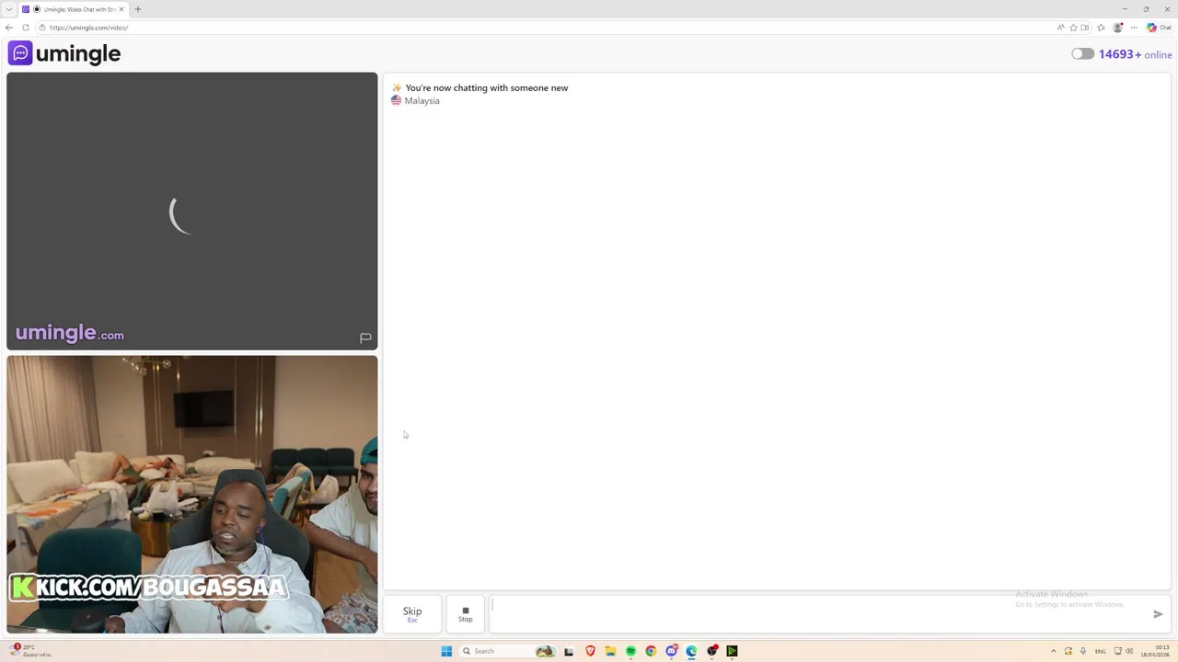Go back to the previous page

click(x=9, y=28)
